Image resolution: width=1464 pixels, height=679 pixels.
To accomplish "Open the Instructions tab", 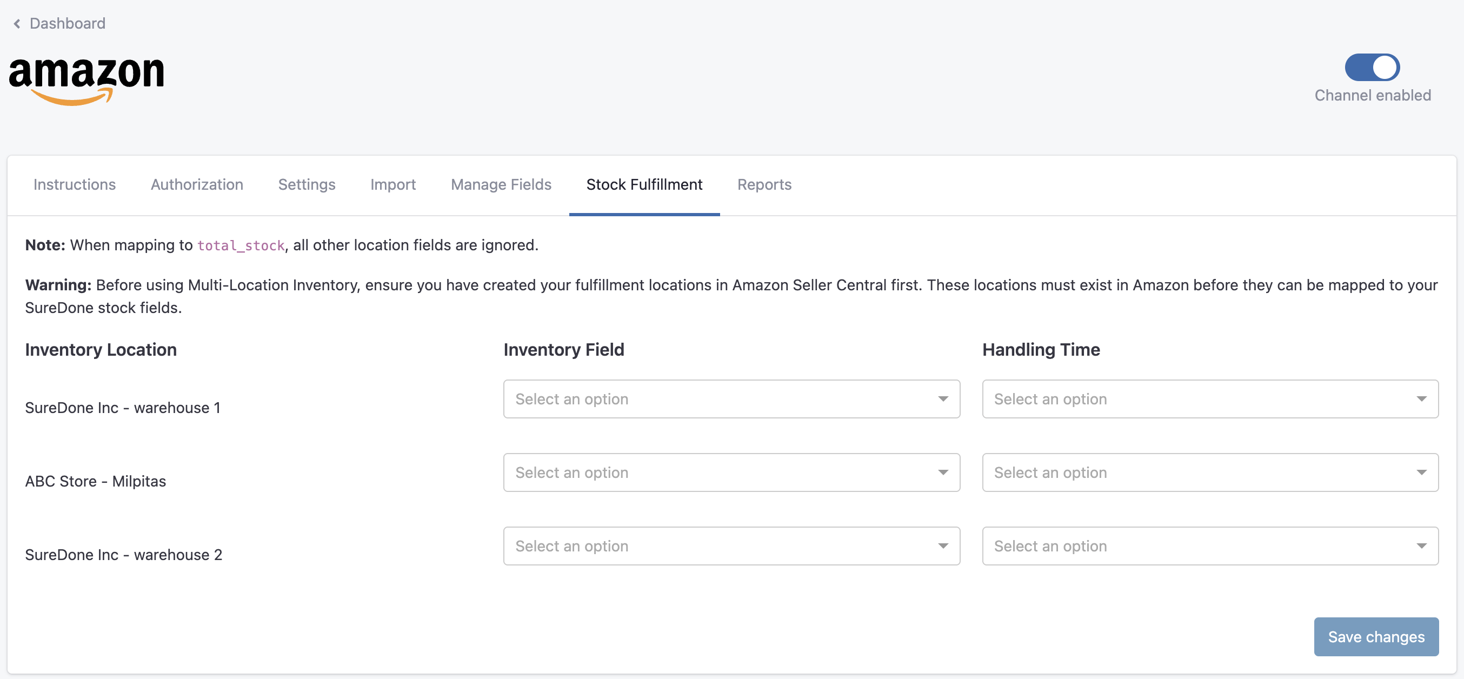I will coord(75,185).
